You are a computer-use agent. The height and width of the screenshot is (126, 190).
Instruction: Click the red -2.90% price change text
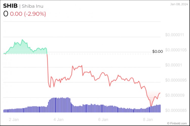(x=28, y=14)
